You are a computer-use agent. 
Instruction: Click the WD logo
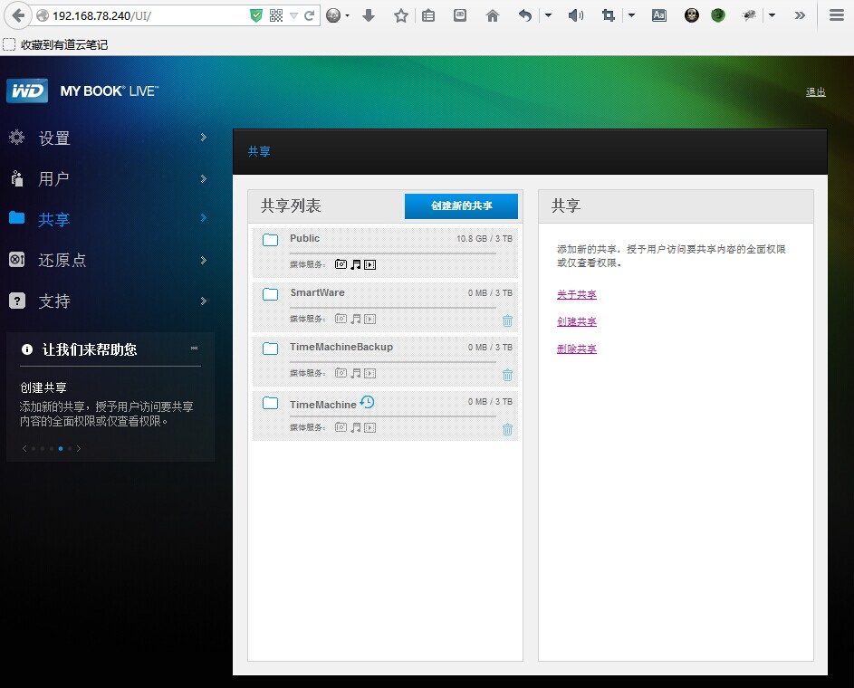click(x=26, y=91)
